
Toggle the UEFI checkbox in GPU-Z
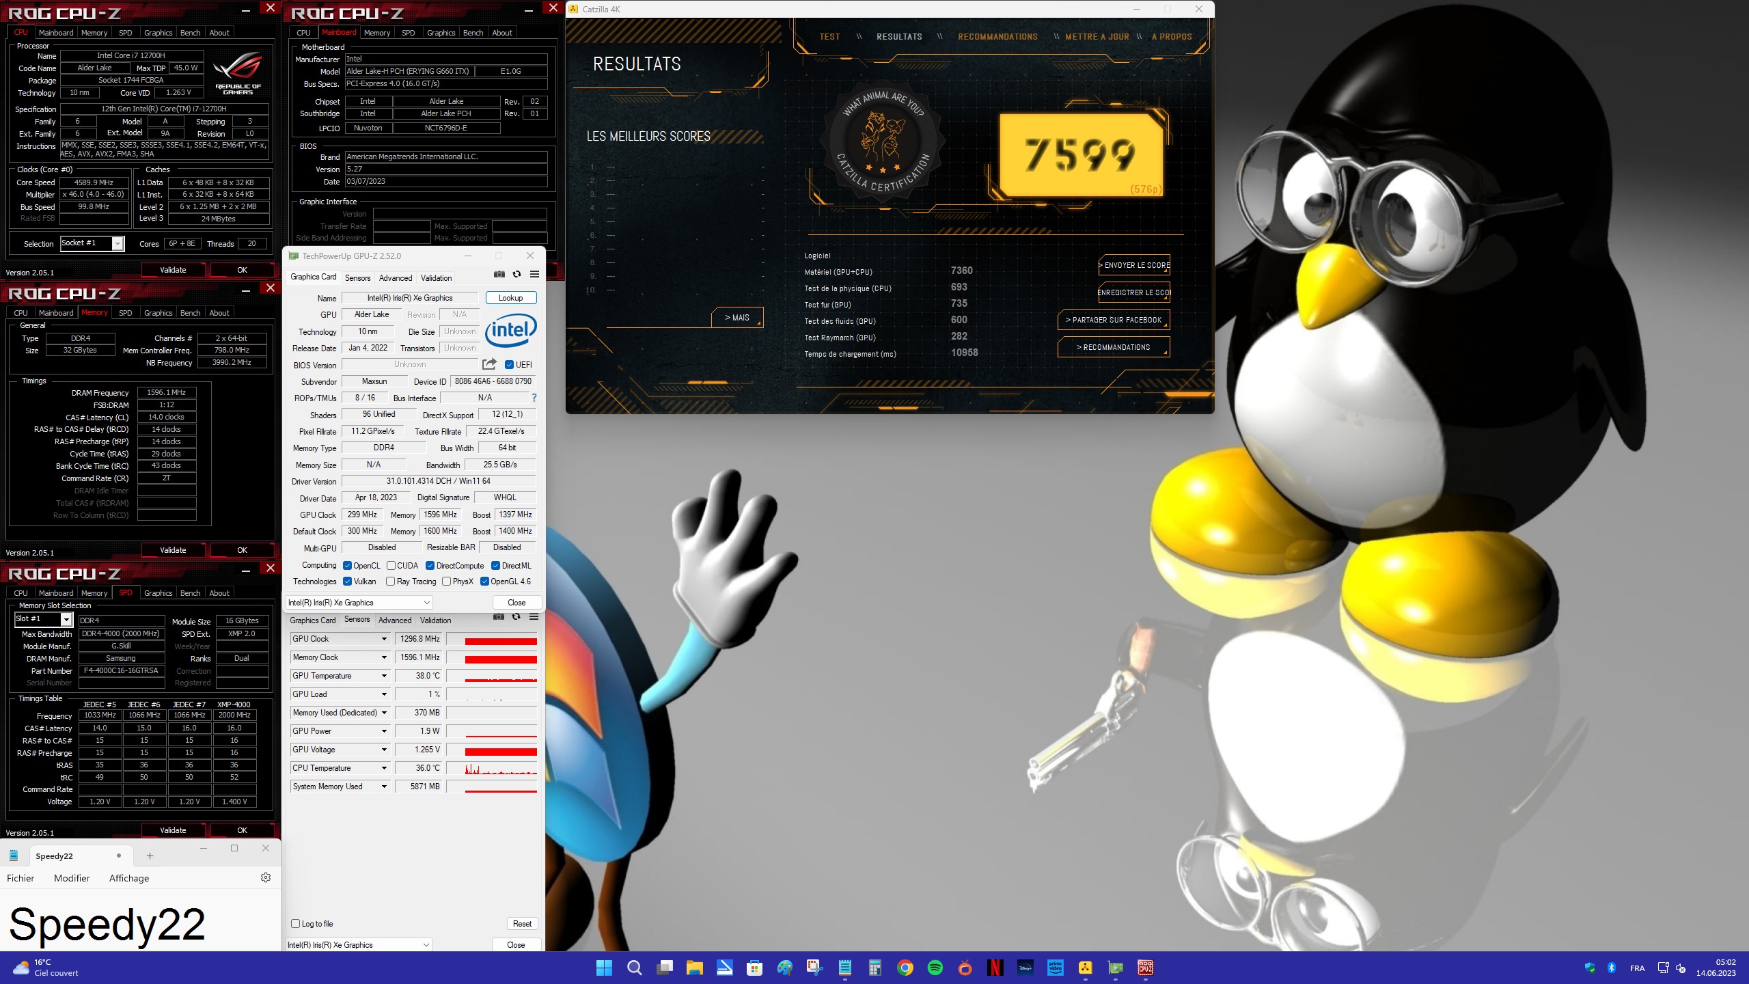point(509,364)
